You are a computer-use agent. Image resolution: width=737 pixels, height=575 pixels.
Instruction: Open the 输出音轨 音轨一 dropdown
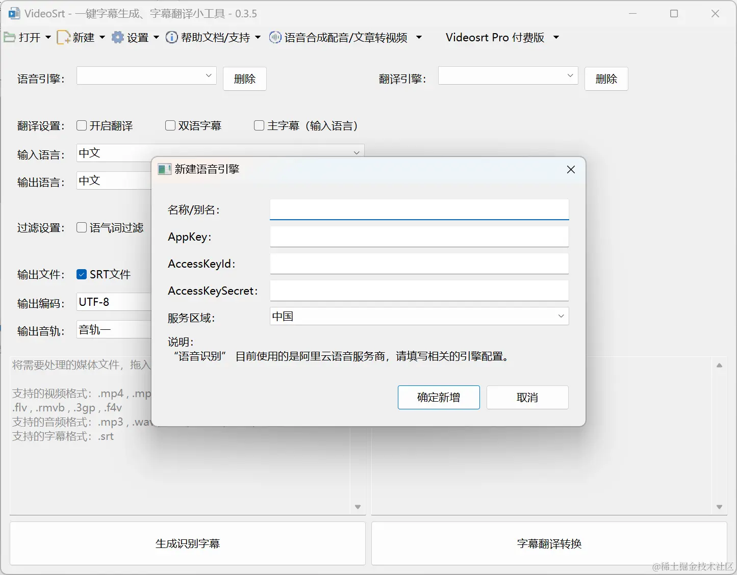coord(114,329)
